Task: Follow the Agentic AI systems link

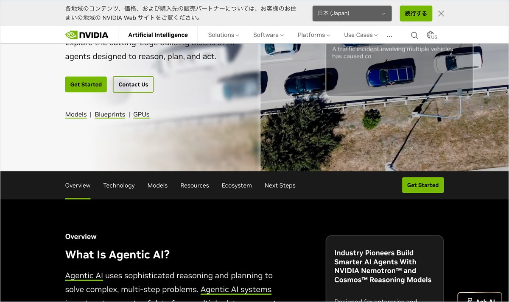Action: [x=236, y=290]
